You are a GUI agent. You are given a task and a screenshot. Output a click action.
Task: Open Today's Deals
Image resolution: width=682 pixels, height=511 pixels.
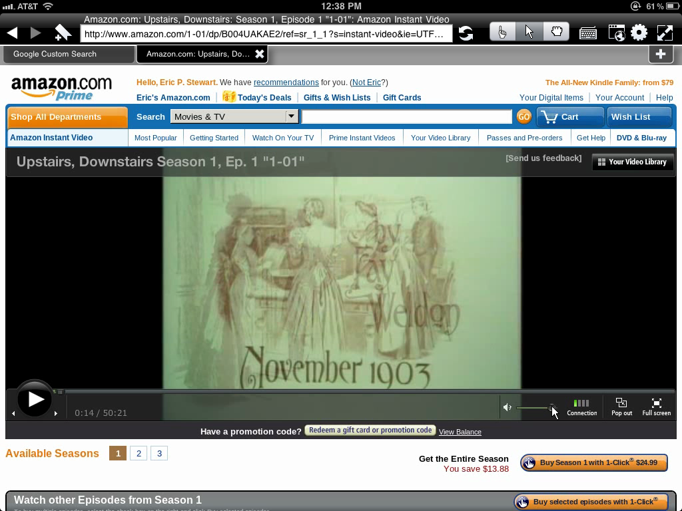pyautogui.click(x=256, y=97)
